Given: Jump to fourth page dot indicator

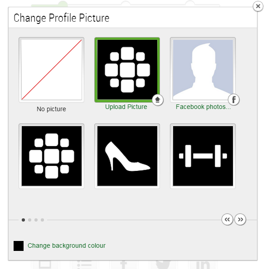Looking at the screenshot, I should pyautogui.click(x=42, y=220).
